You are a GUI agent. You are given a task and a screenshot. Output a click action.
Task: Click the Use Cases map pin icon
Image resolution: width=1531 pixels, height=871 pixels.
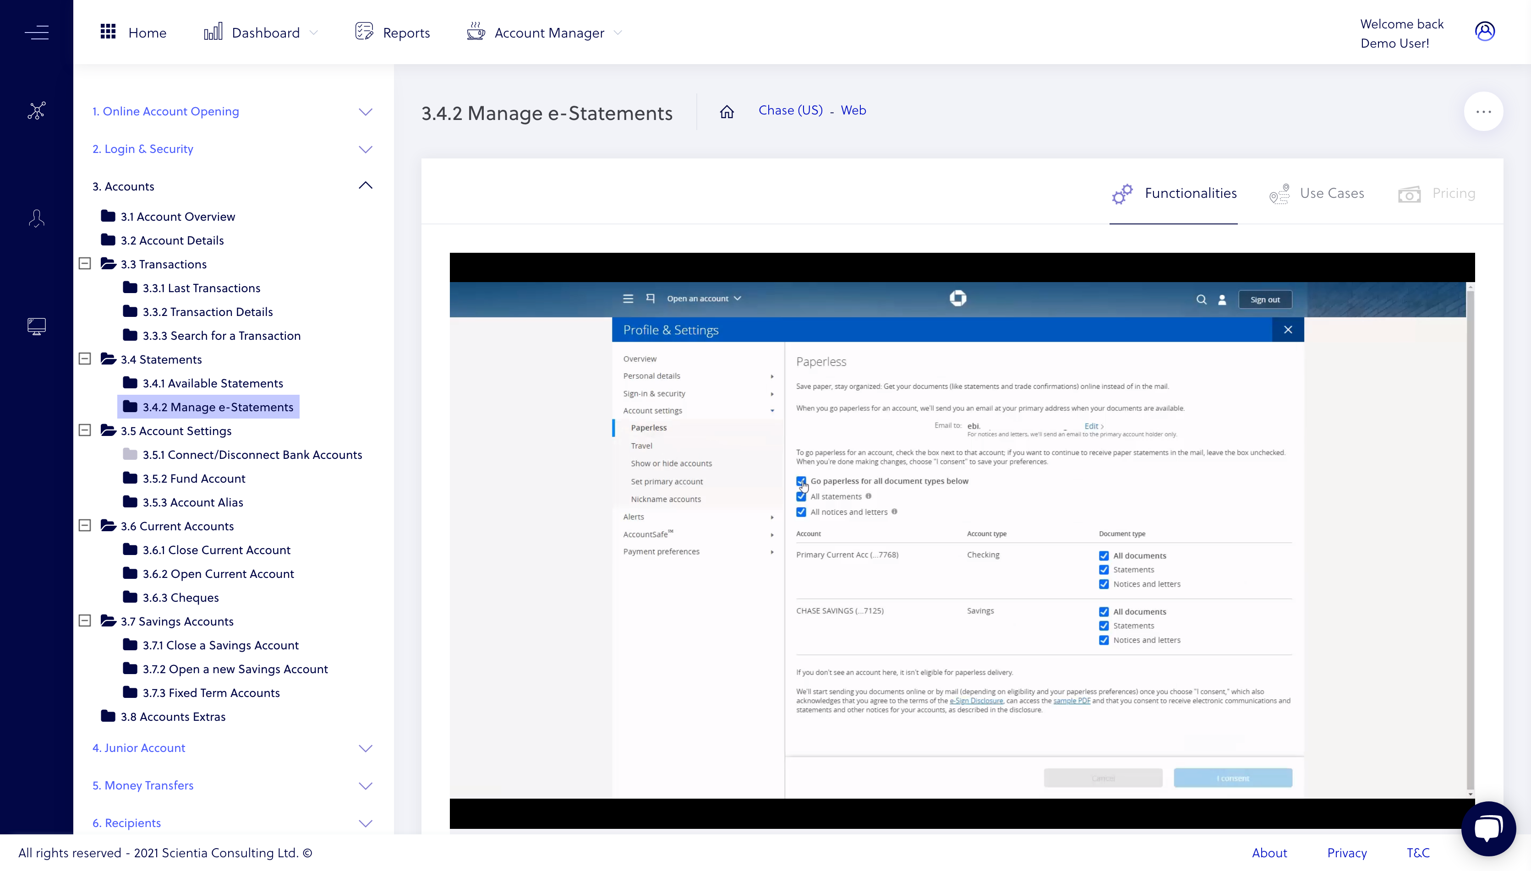click(x=1279, y=194)
